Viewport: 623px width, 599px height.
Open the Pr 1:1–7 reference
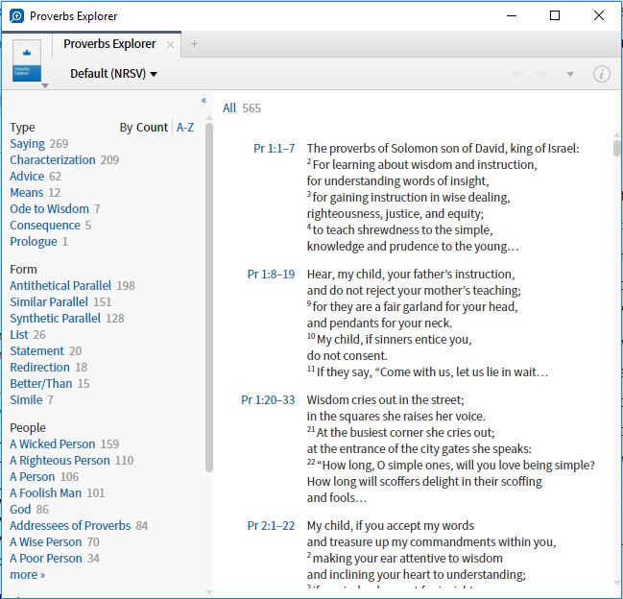275,149
